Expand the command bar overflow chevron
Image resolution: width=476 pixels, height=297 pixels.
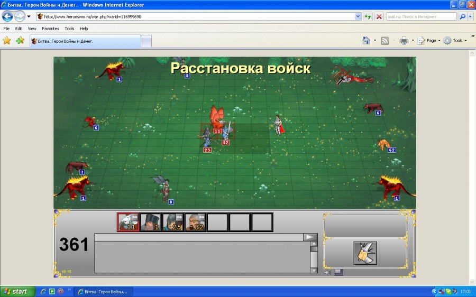[473, 36]
